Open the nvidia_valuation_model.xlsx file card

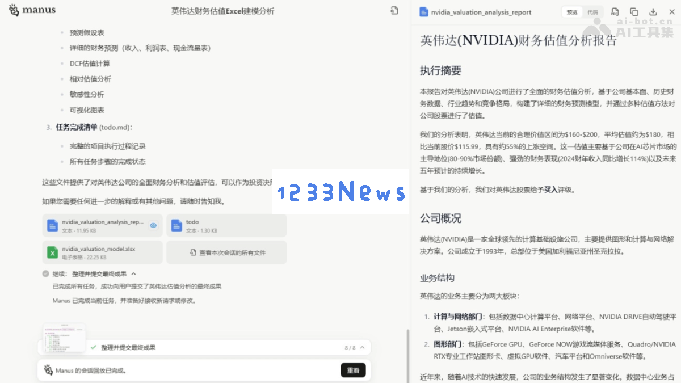pyautogui.click(x=102, y=252)
